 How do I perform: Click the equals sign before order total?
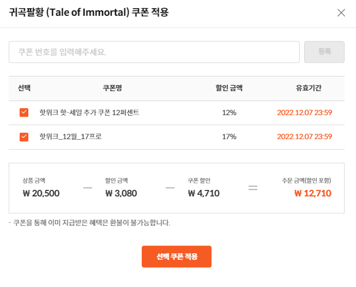pos(252,188)
